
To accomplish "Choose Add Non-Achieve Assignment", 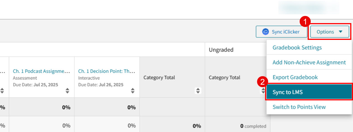I will tap(309, 62).
